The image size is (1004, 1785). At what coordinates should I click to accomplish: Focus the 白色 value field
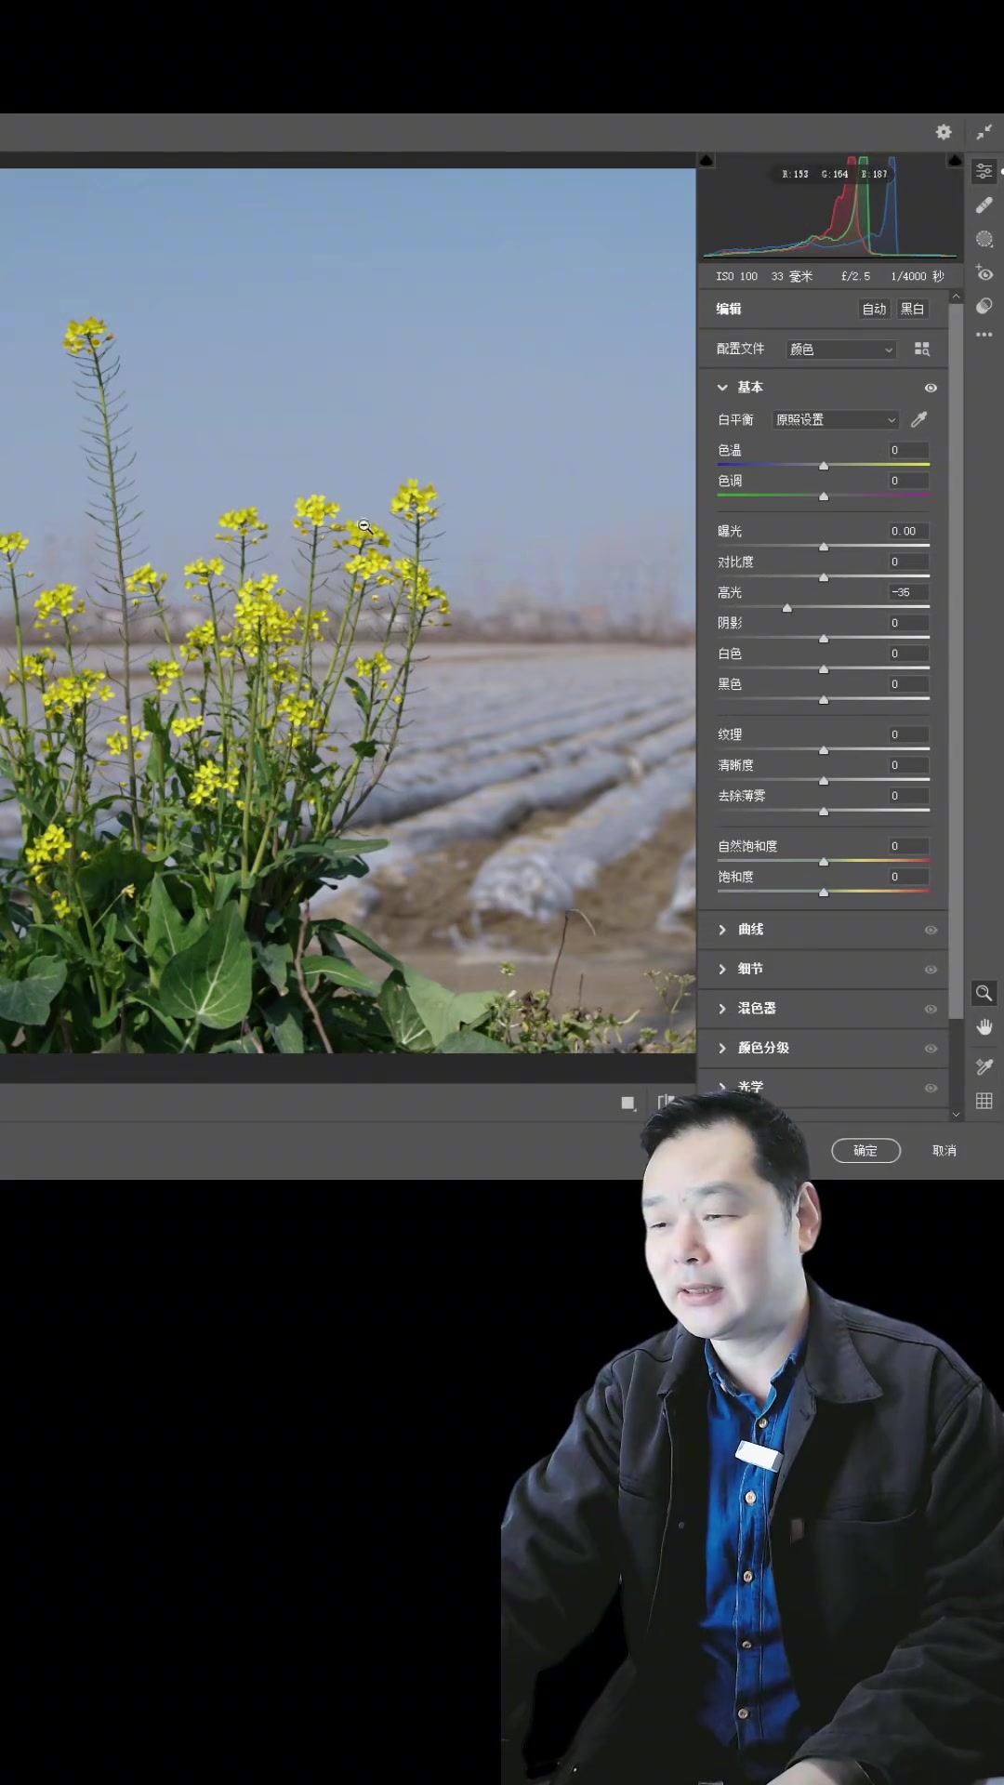click(907, 654)
